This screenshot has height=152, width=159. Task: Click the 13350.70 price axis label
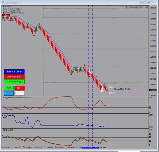(x=153, y=8)
